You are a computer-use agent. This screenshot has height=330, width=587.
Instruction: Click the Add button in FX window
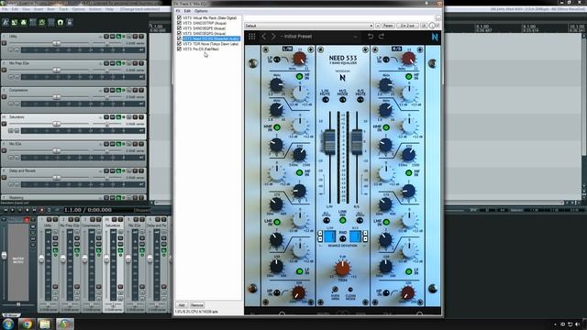click(182, 305)
